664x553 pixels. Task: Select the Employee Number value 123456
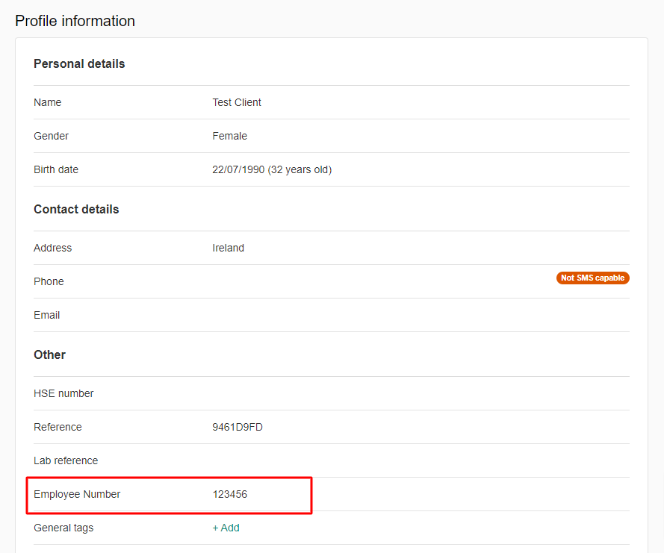coord(229,494)
